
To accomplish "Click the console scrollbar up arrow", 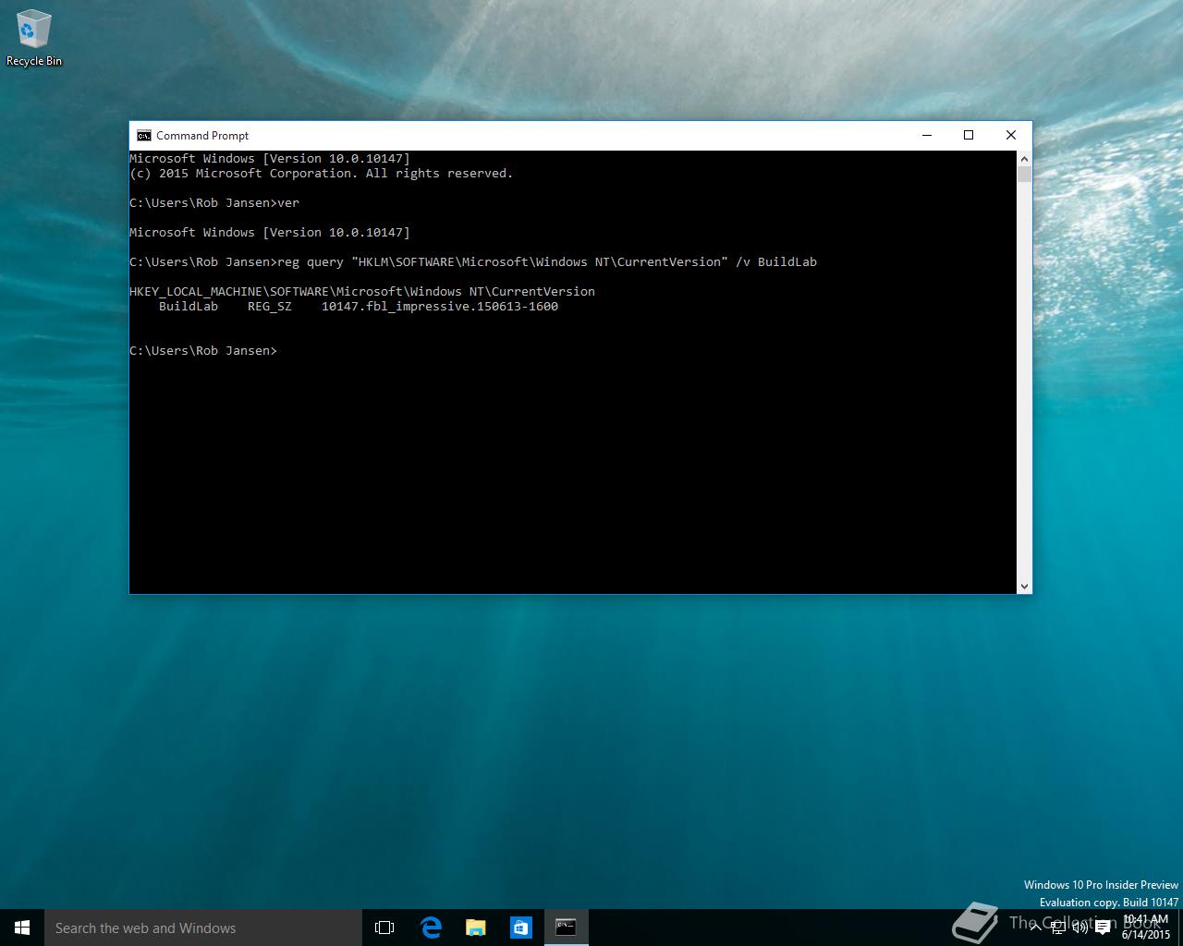I will point(1024,158).
